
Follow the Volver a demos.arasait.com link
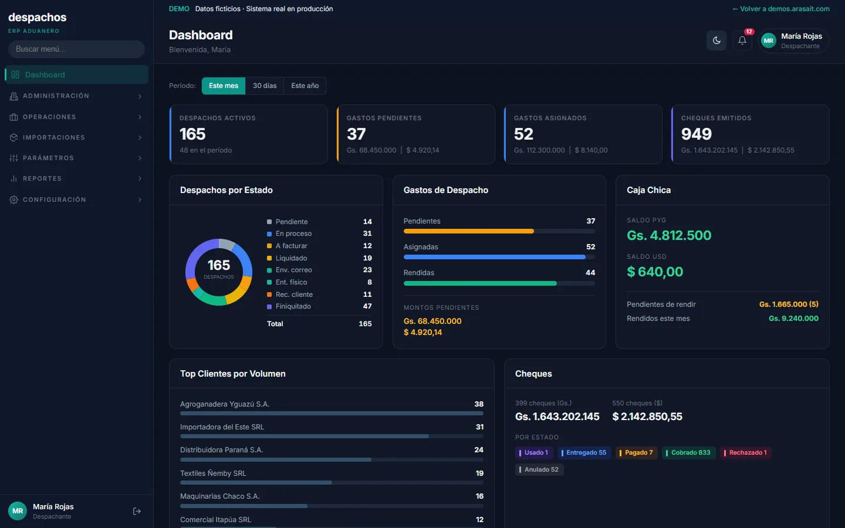click(781, 9)
